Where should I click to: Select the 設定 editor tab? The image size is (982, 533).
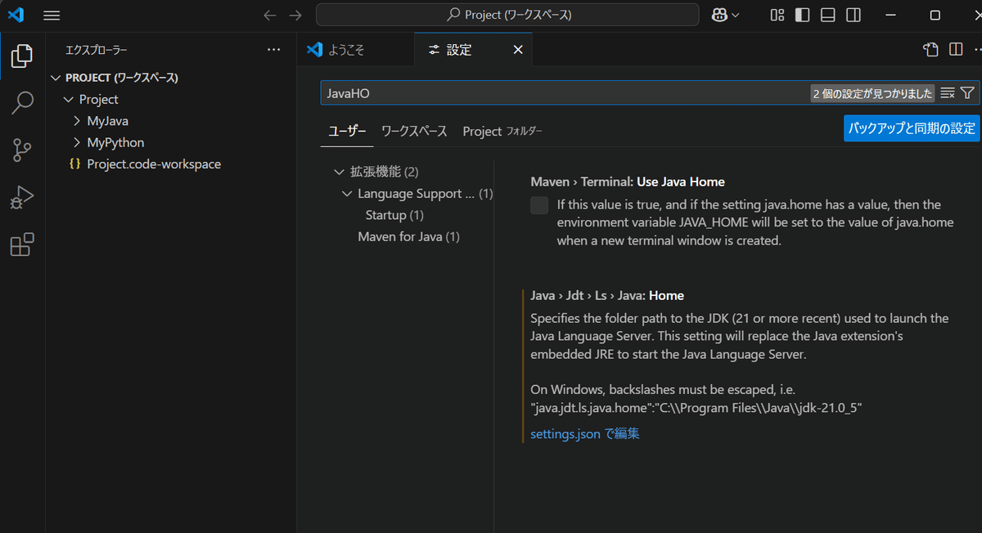coord(474,50)
